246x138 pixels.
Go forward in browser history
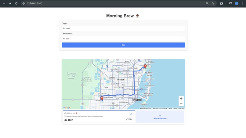(x=10, y=3)
